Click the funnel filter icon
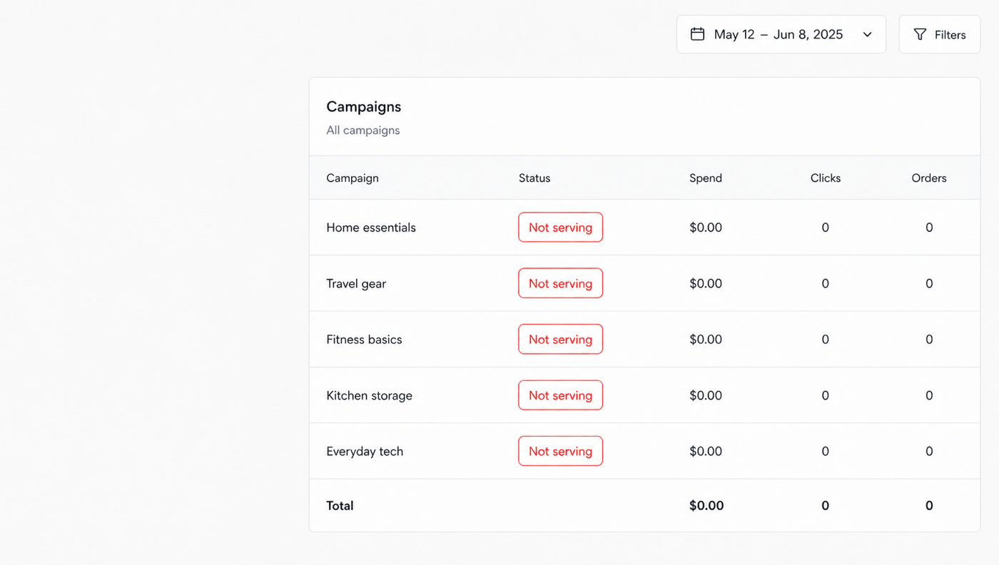 (x=920, y=34)
